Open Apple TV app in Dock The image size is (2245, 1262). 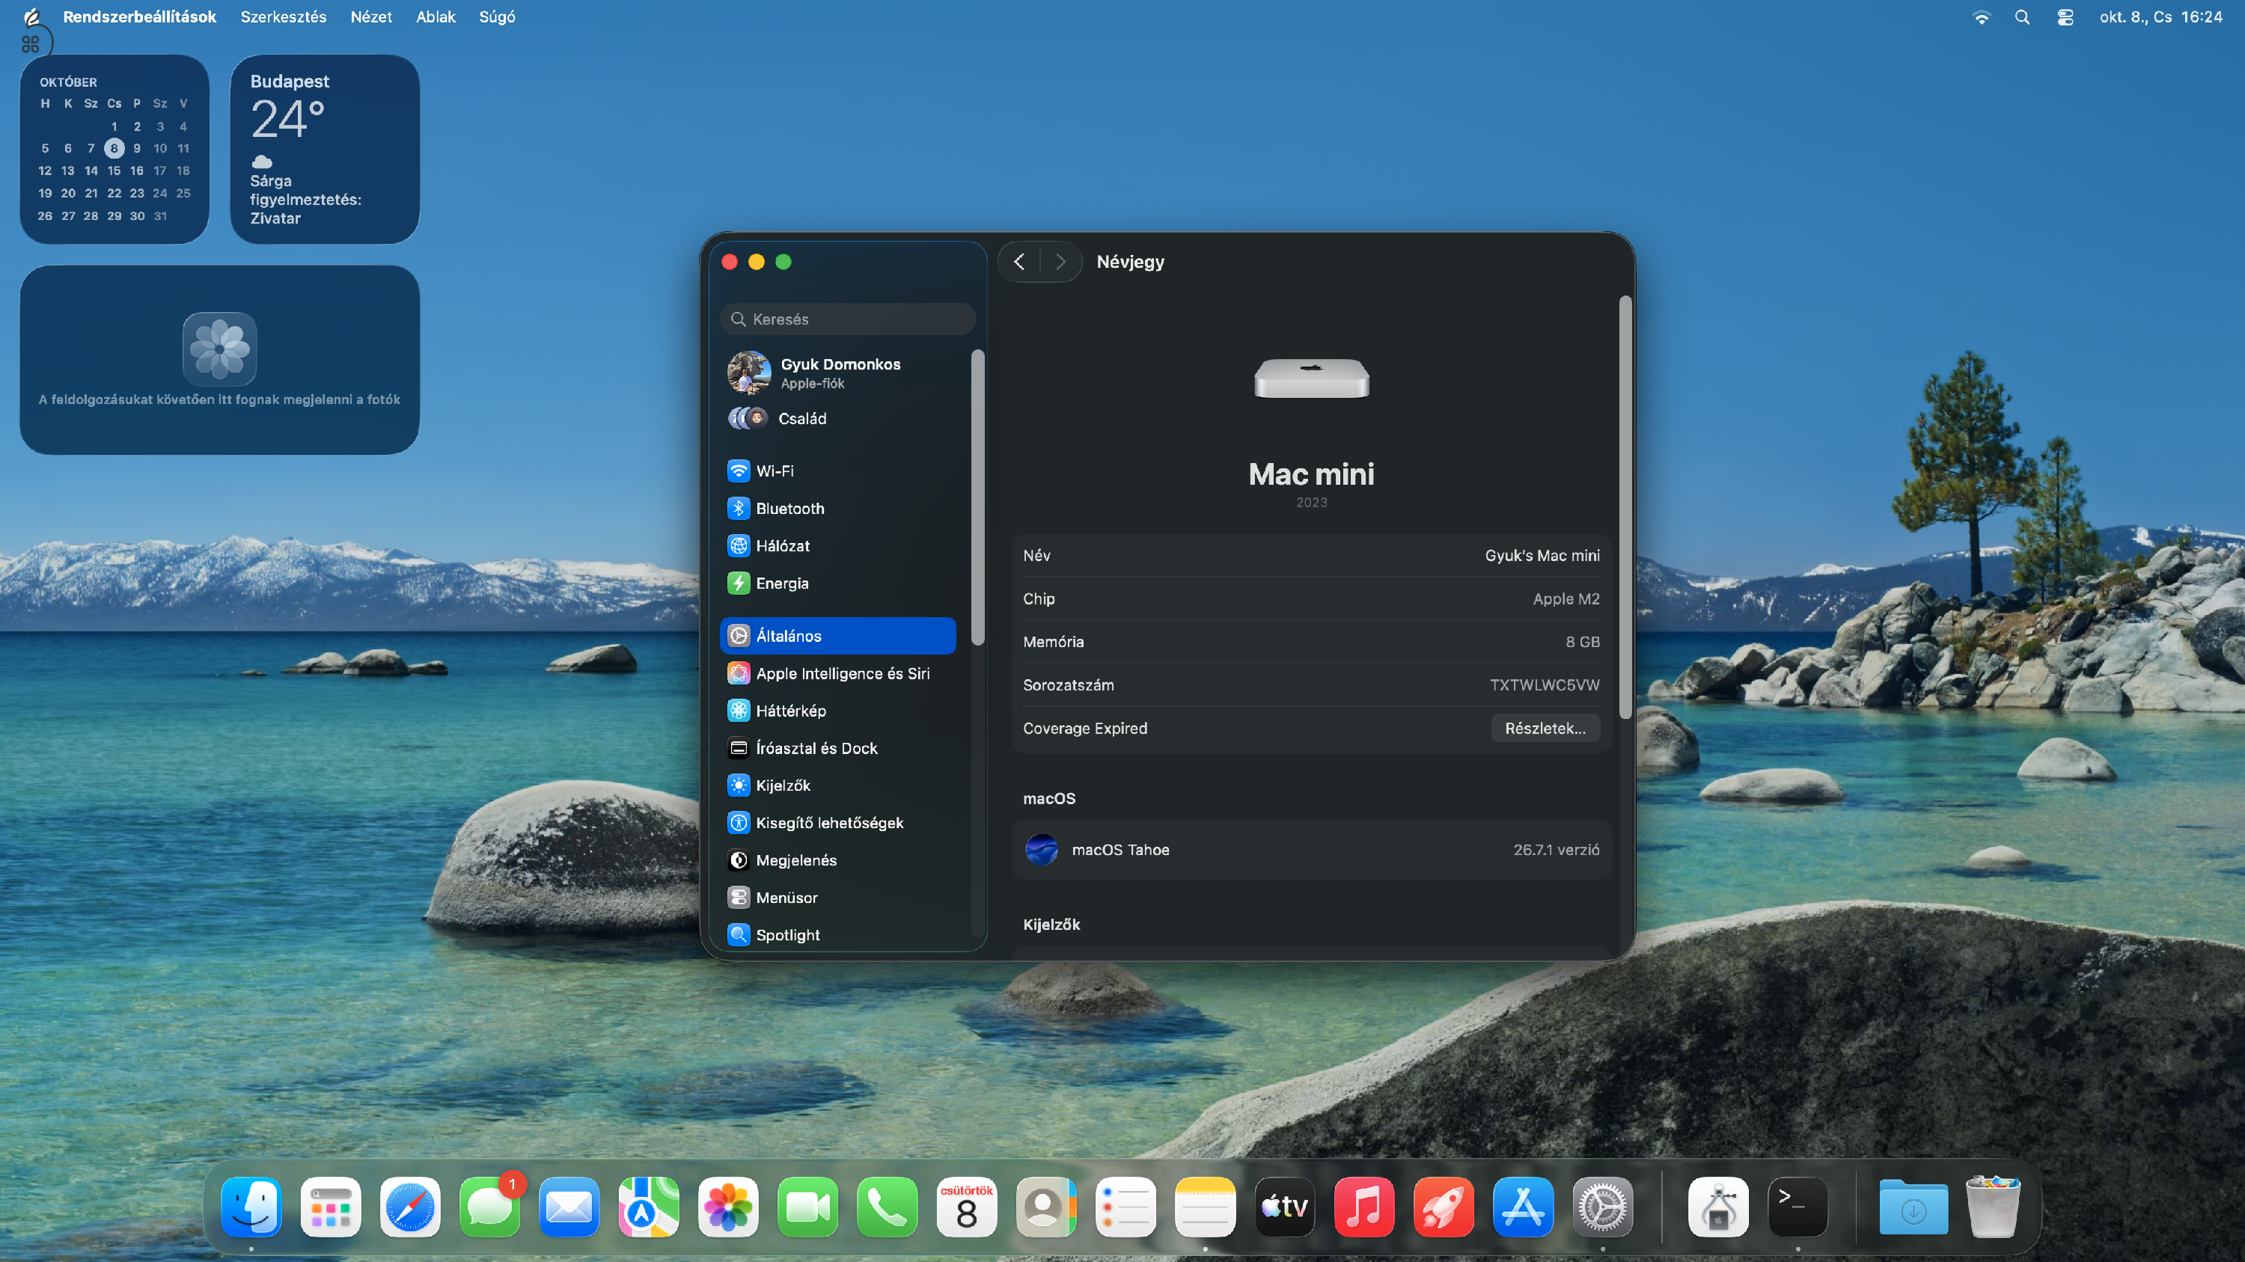click(x=1285, y=1207)
